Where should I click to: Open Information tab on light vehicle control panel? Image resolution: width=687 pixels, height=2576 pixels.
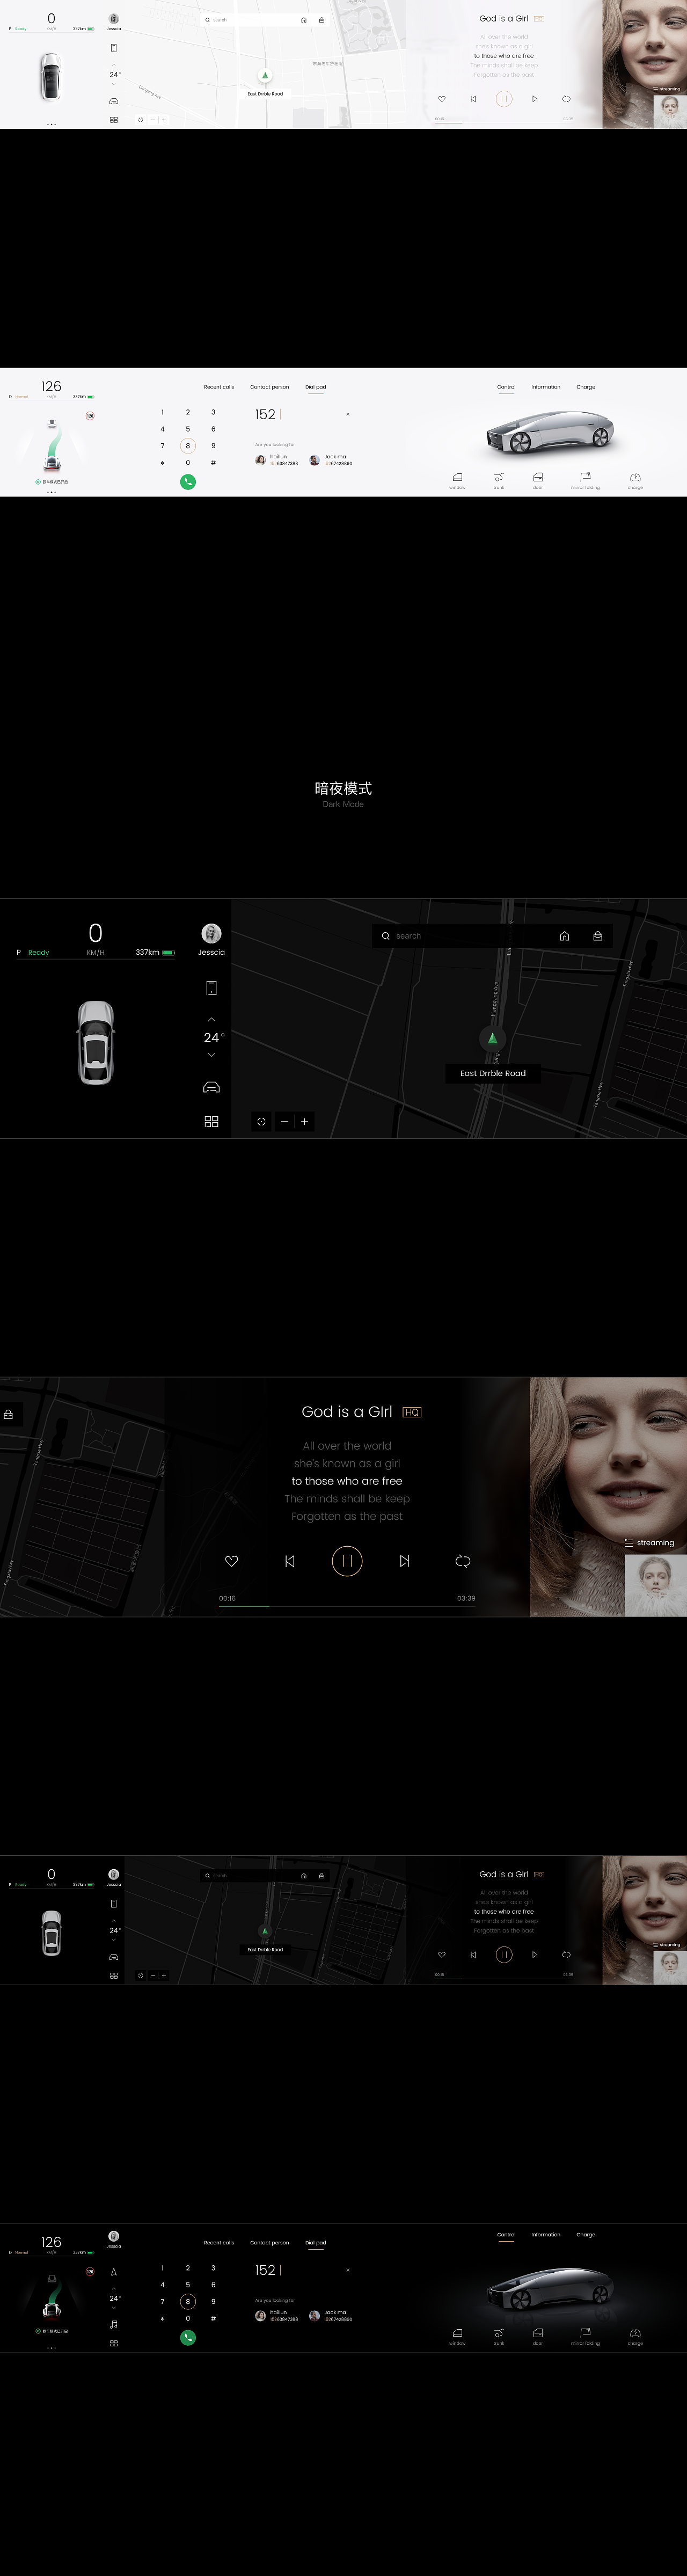(546, 387)
